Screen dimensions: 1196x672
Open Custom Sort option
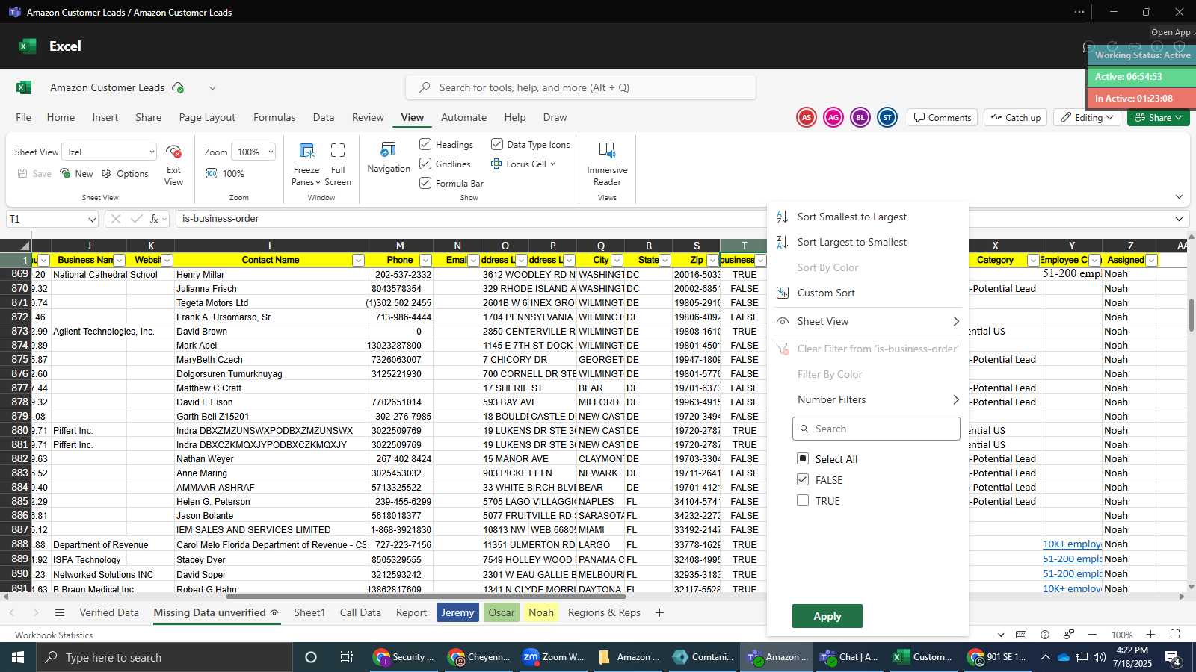(826, 293)
